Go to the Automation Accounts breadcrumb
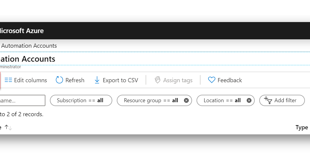310x160 pixels. 29,46
